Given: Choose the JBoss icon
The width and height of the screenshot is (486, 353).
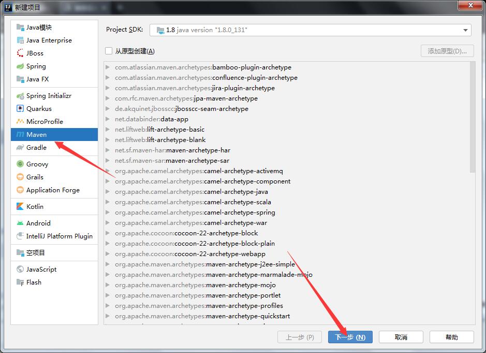Looking at the screenshot, I should [20, 53].
